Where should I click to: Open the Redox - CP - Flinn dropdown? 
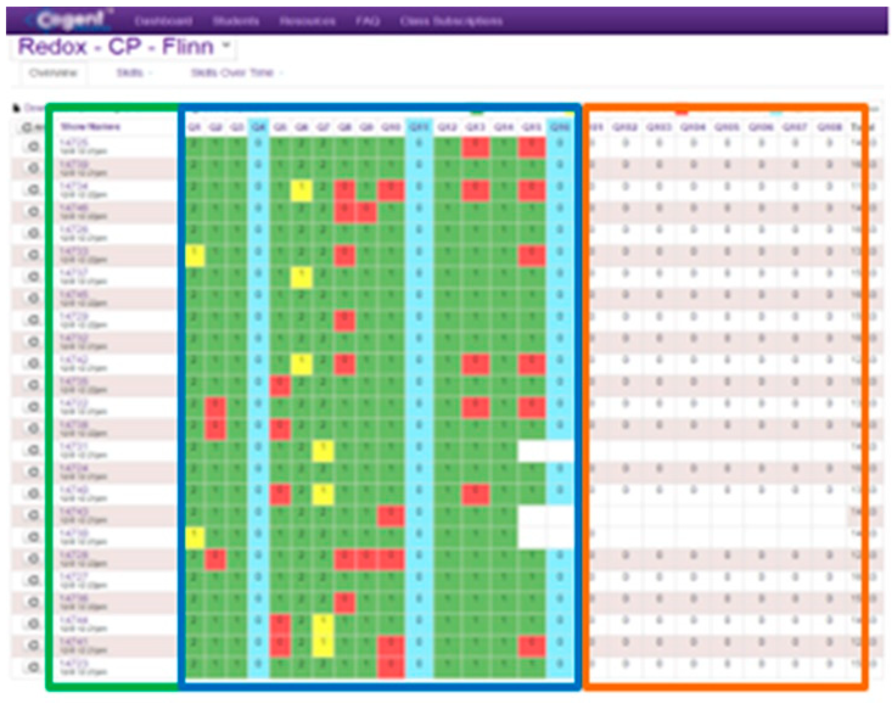click(x=226, y=44)
